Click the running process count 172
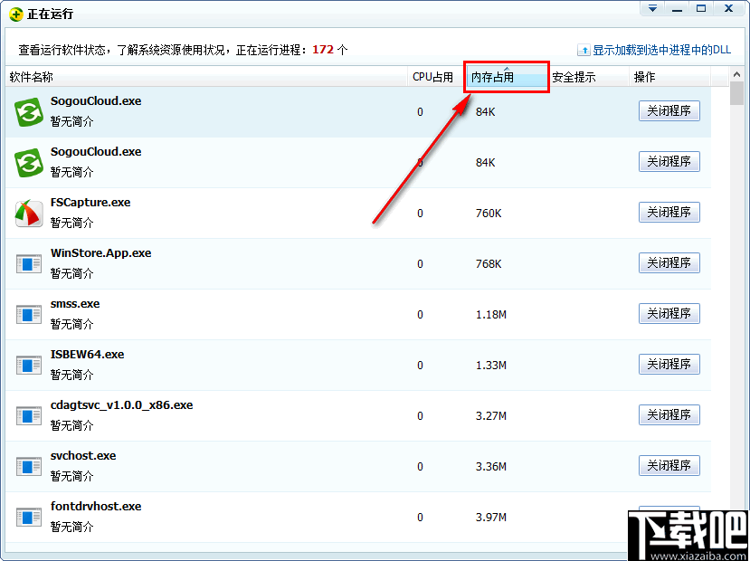This screenshot has width=750, height=561. (323, 49)
